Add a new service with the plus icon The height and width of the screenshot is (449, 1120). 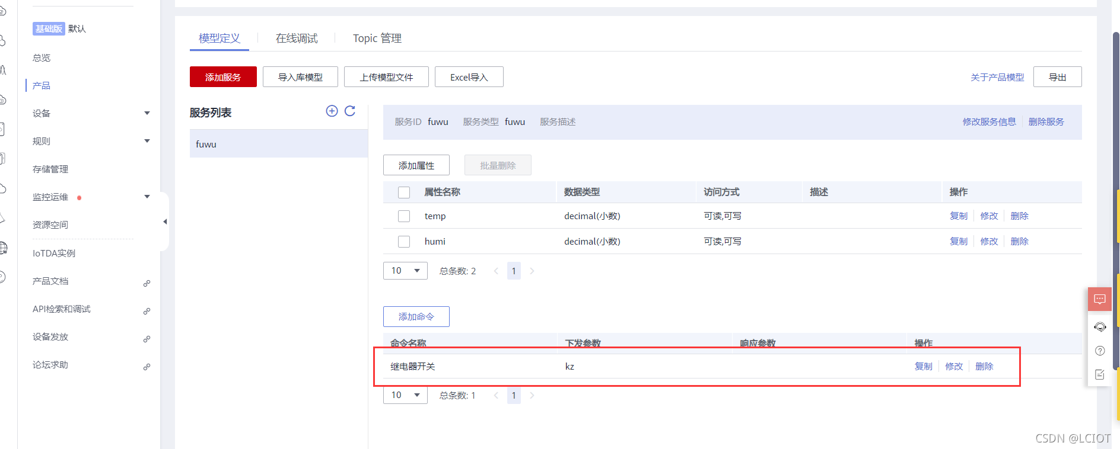[332, 111]
